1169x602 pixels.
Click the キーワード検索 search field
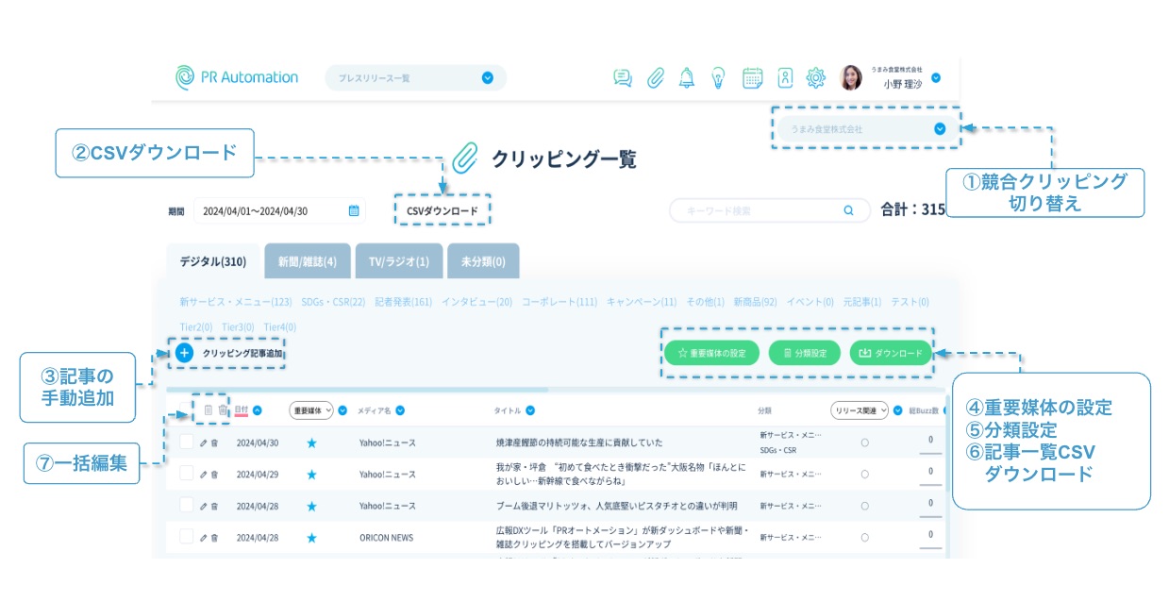(760, 211)
